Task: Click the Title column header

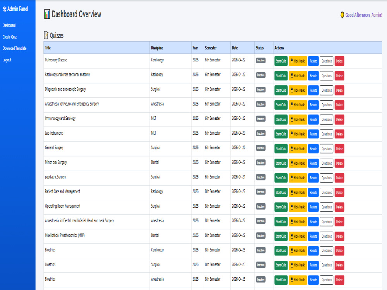Action: tap(96, 48)
